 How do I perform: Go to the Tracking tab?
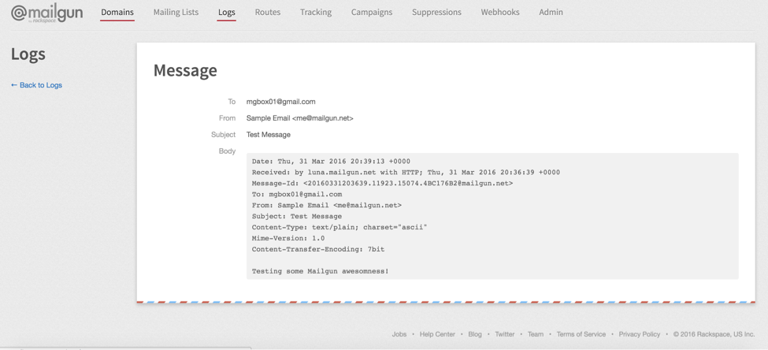(315, 13)
